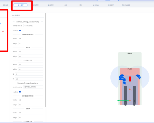This screenshot has width=154, height=123.
Task: Click the orange origin point of the axes
Action: tap(130, 100)
